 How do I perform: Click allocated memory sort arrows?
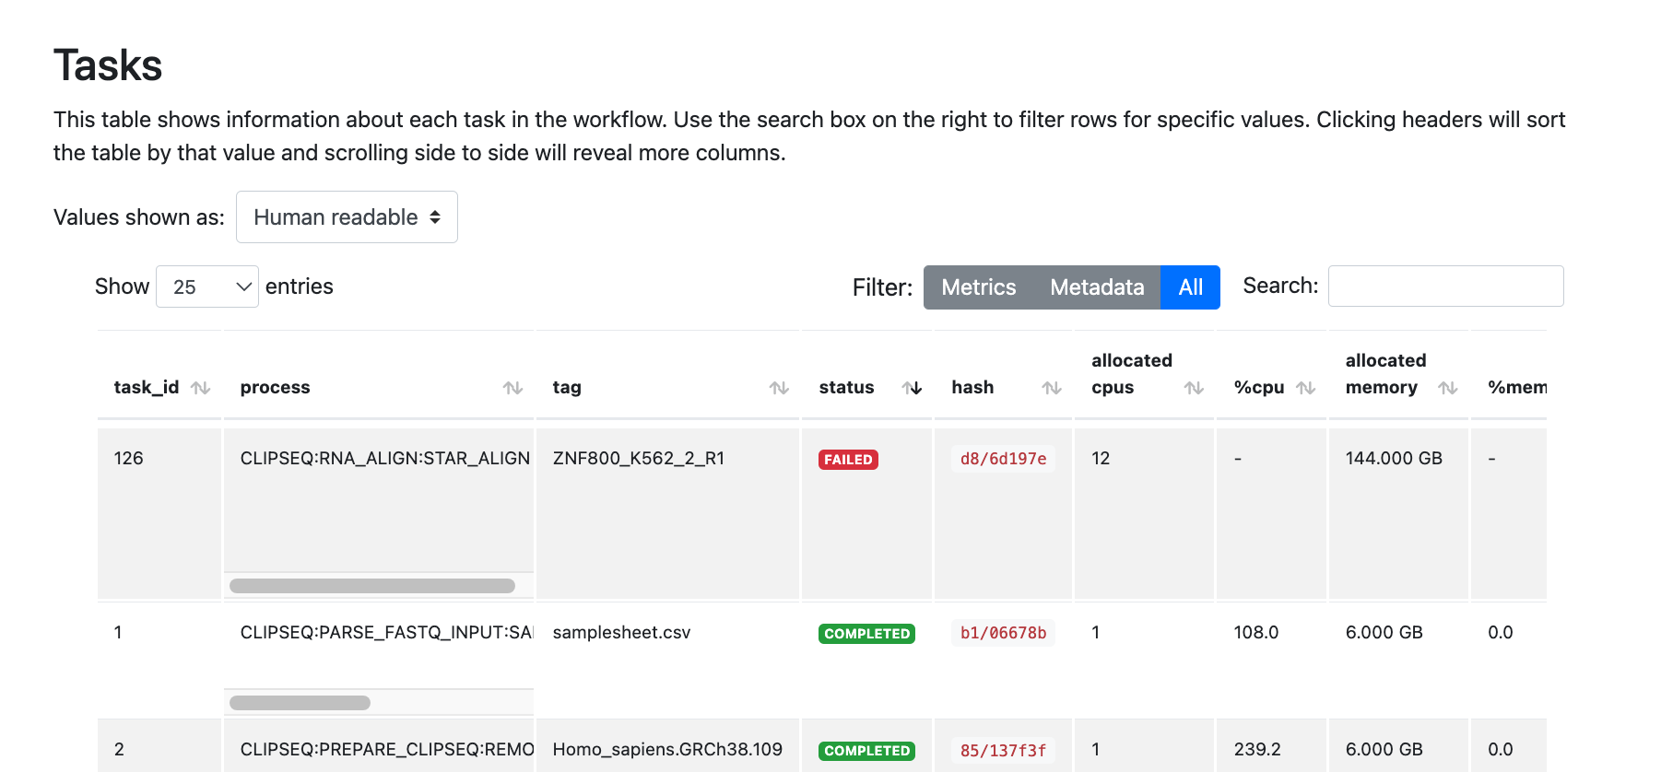coord(1447,388)
